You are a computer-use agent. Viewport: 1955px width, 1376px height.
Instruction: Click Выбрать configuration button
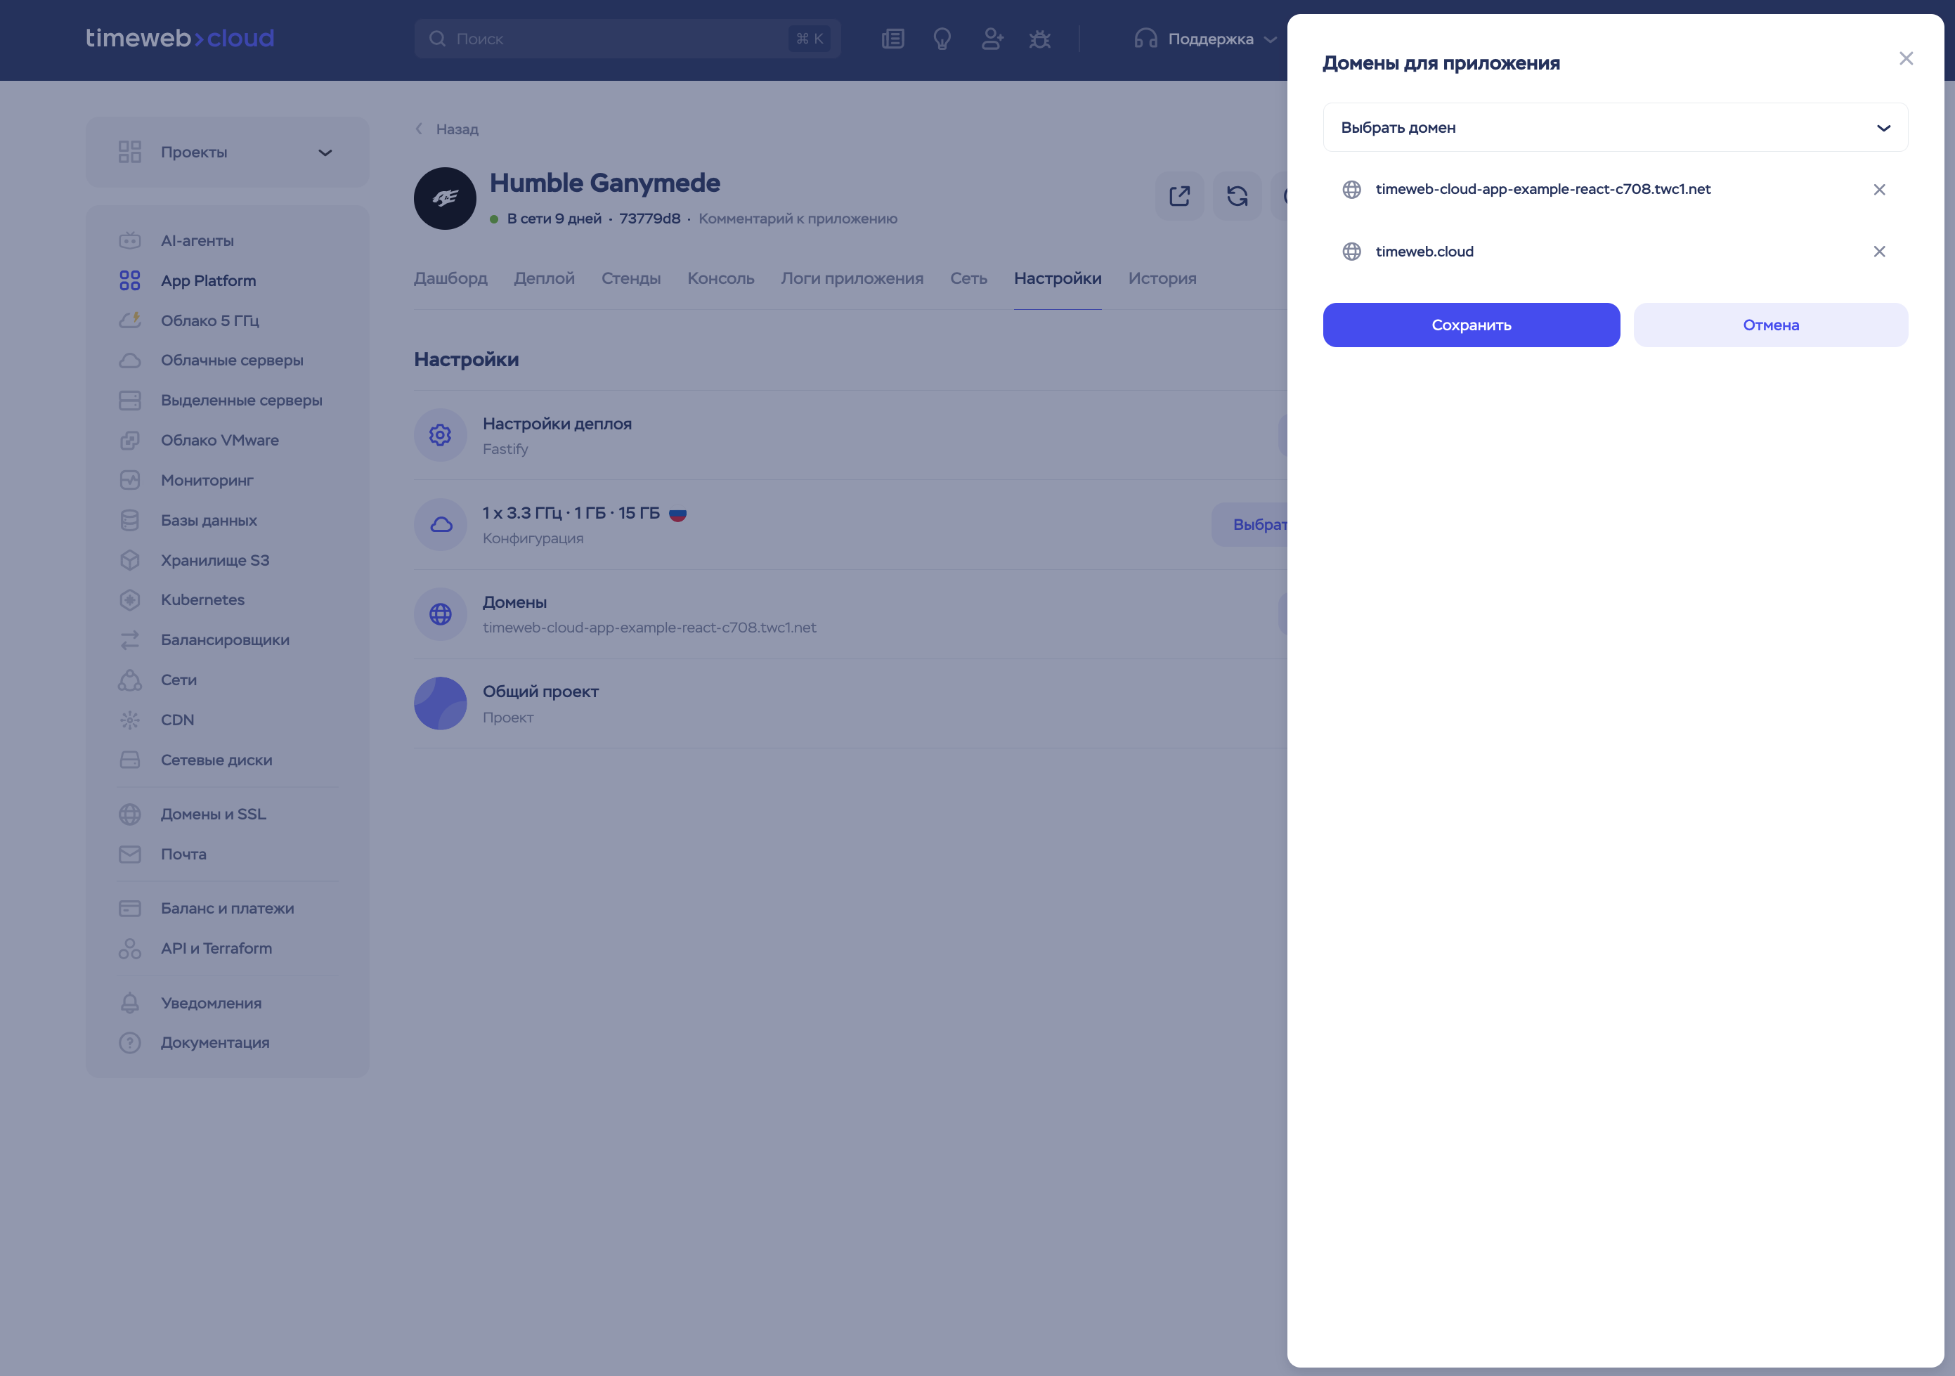coord(1250,526)
